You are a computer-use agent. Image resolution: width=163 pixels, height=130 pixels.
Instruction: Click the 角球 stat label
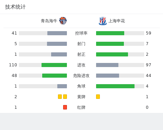coord(81,86)
